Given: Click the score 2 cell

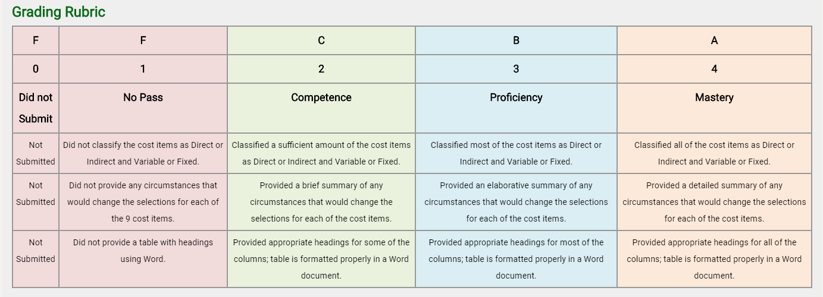Looking at the screenshot, I should click(321, 69).
